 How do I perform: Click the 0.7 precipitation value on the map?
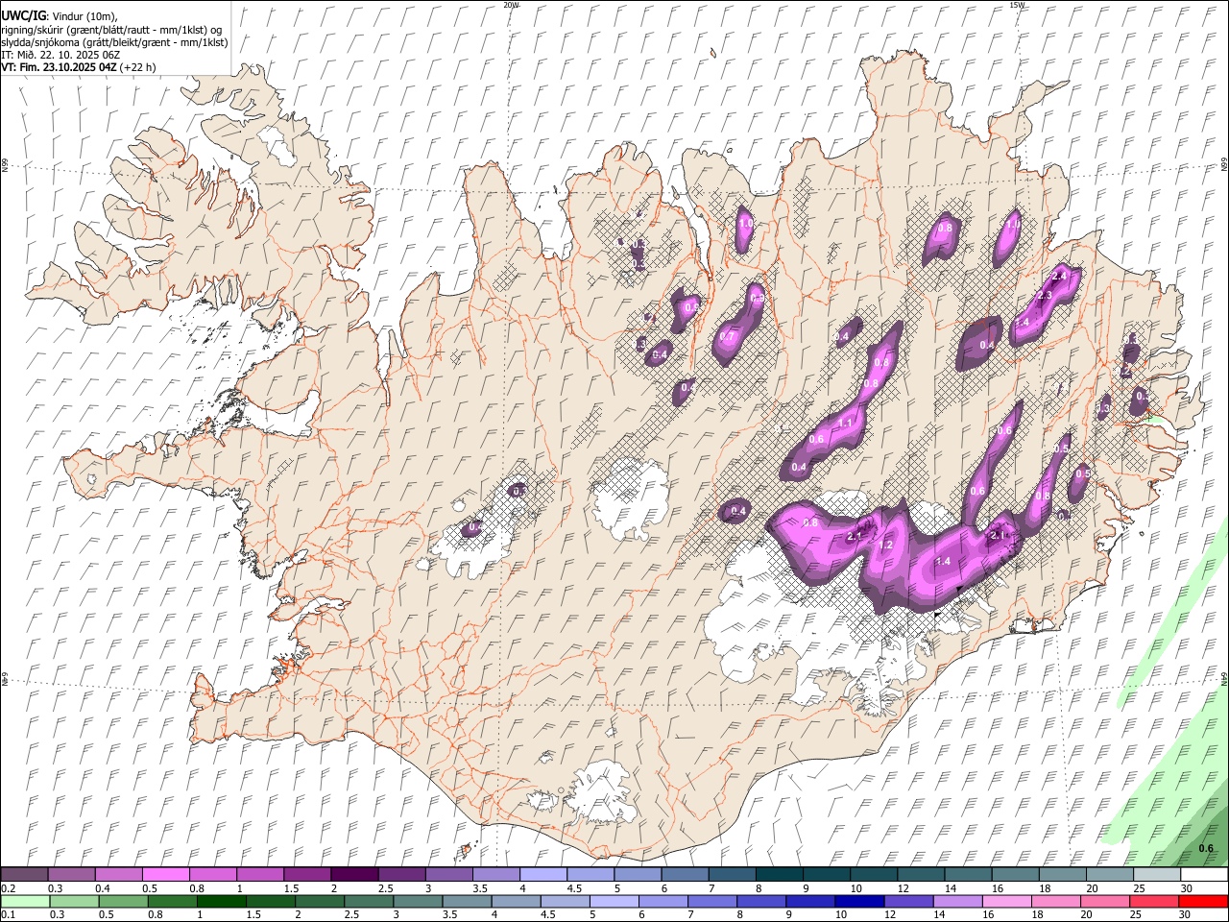pyautogui.click(x=727, y=337)
